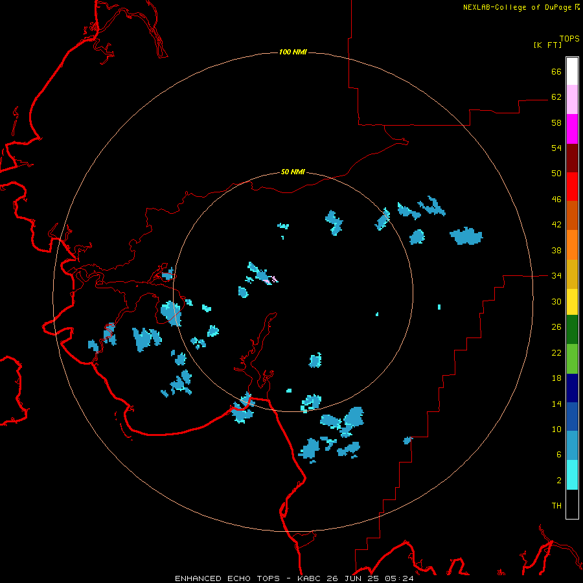Click the legend value "14"
The image size is (583, 583).
[x=556, y=404]
